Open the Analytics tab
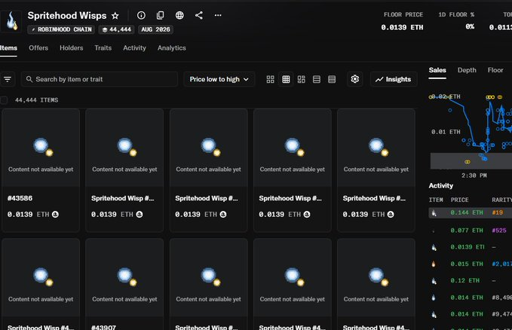Viewport: 512px width, 330px height. 172,48
